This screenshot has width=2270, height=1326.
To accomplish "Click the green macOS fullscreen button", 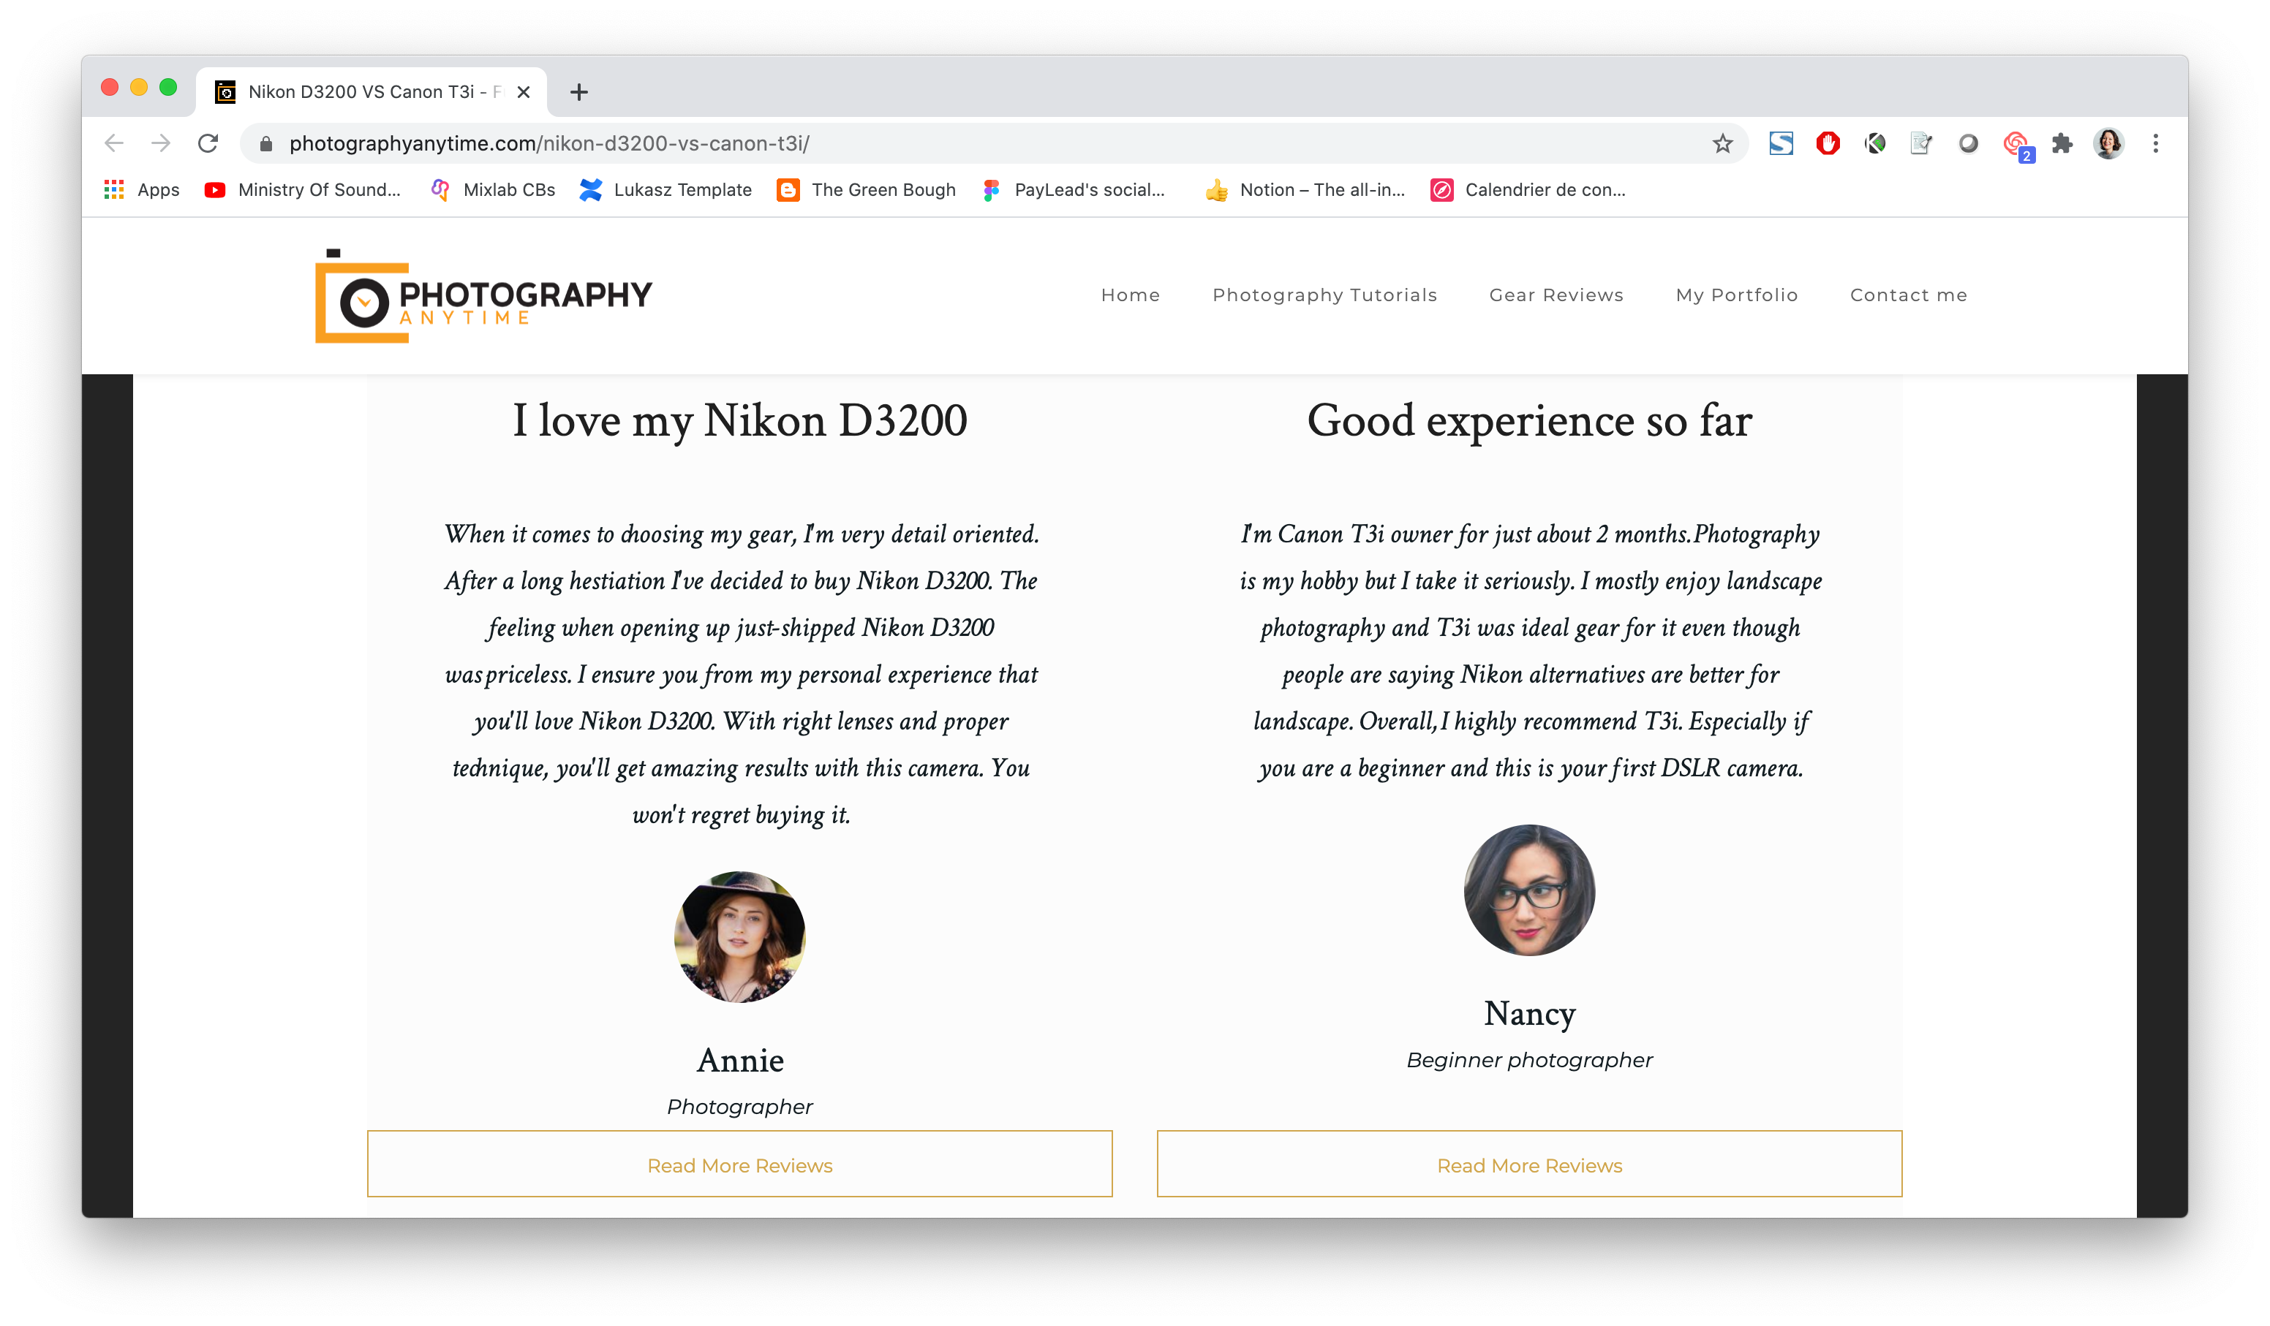I will pyautogui.click(x=167, y=86).
